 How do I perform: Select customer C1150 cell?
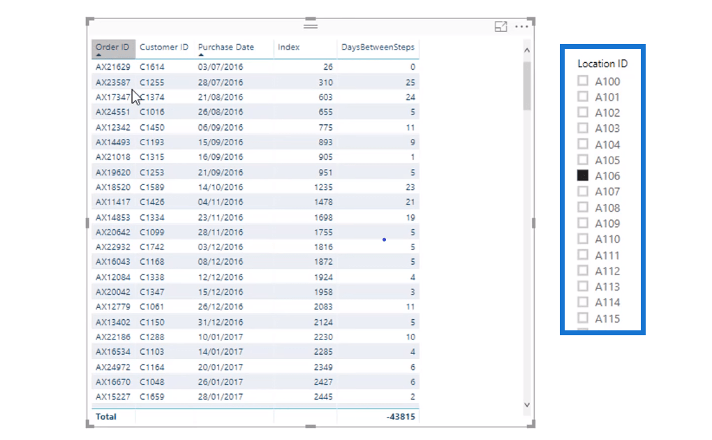pyautogui.click(x=152, y=322)
